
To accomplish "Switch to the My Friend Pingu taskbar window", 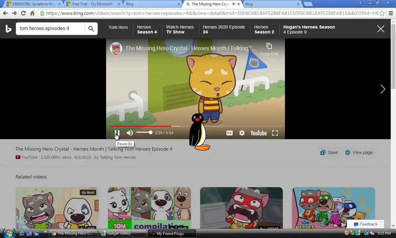I will pos(172,233).
